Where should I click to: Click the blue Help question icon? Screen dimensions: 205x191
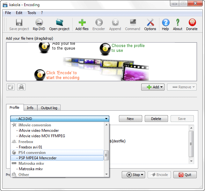tap(165, 22)
